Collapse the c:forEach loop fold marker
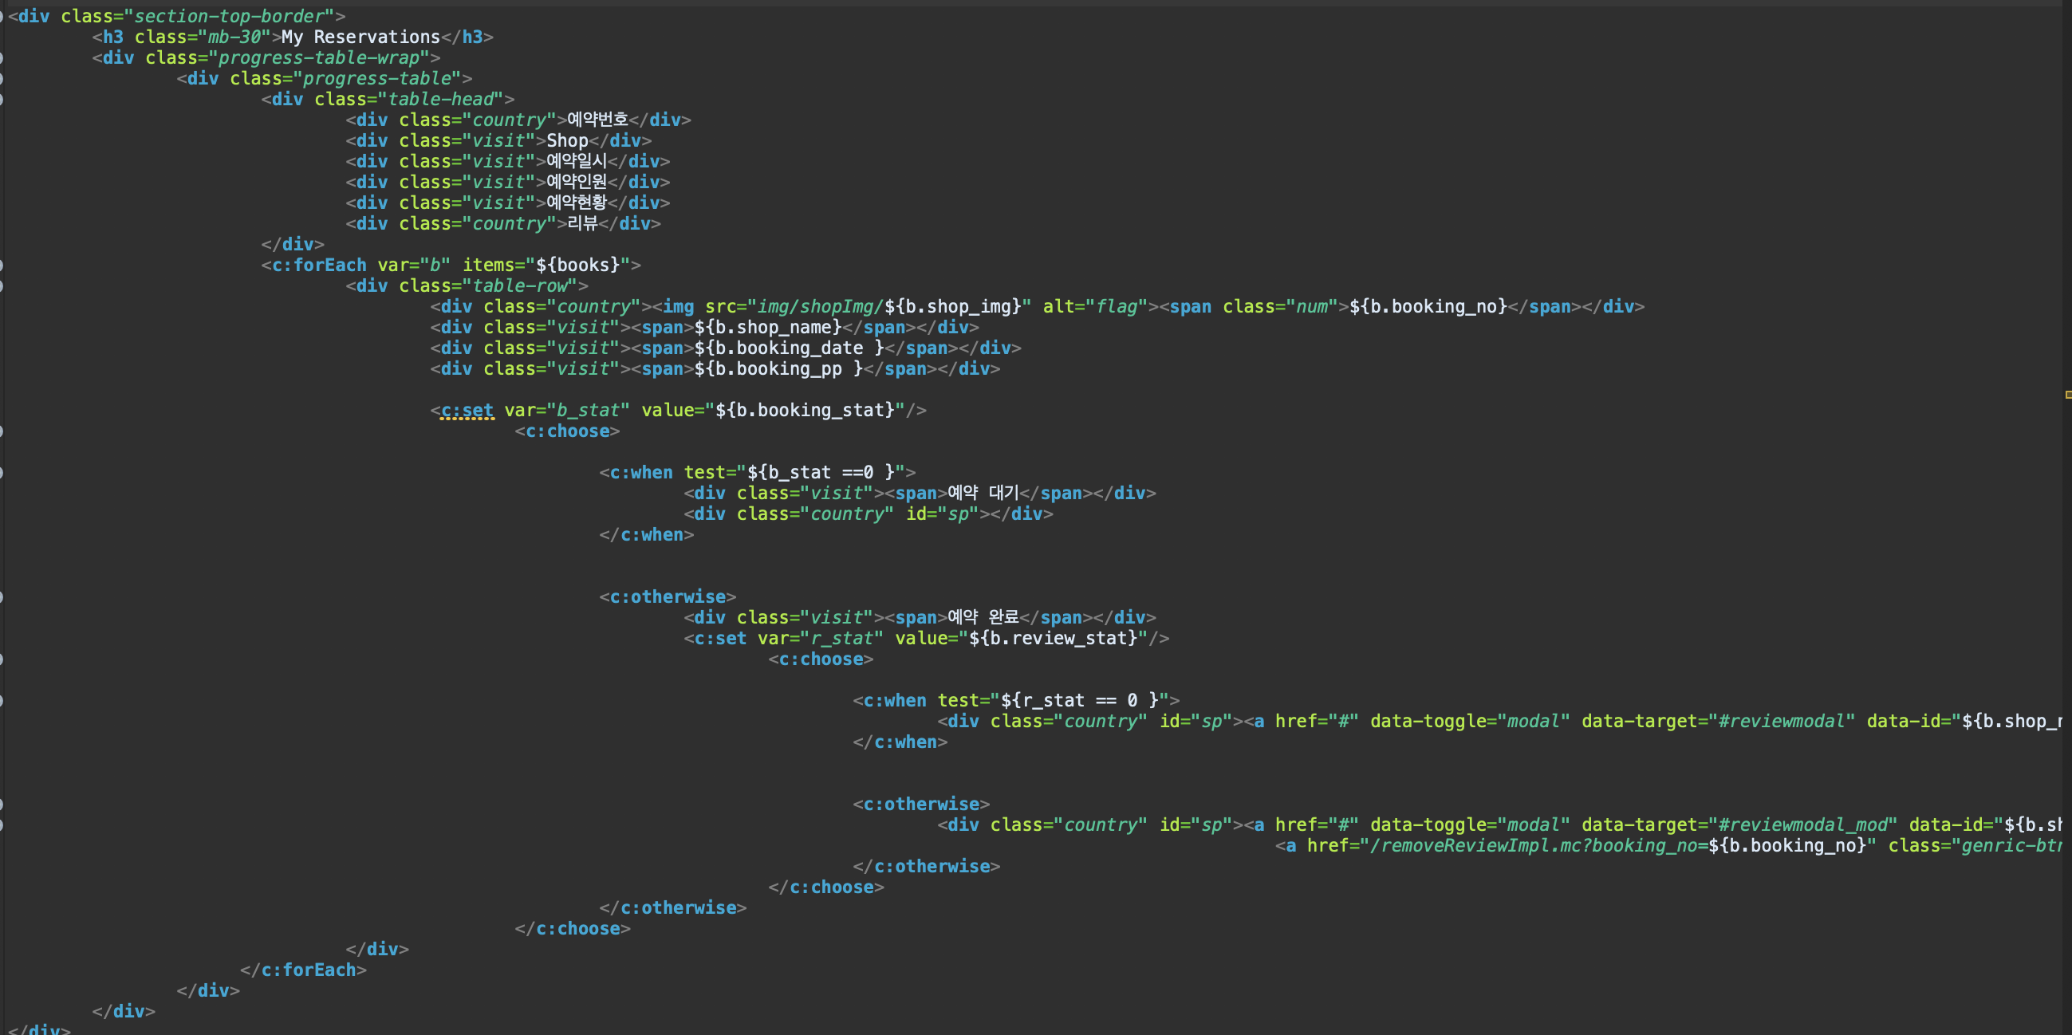 2,266
